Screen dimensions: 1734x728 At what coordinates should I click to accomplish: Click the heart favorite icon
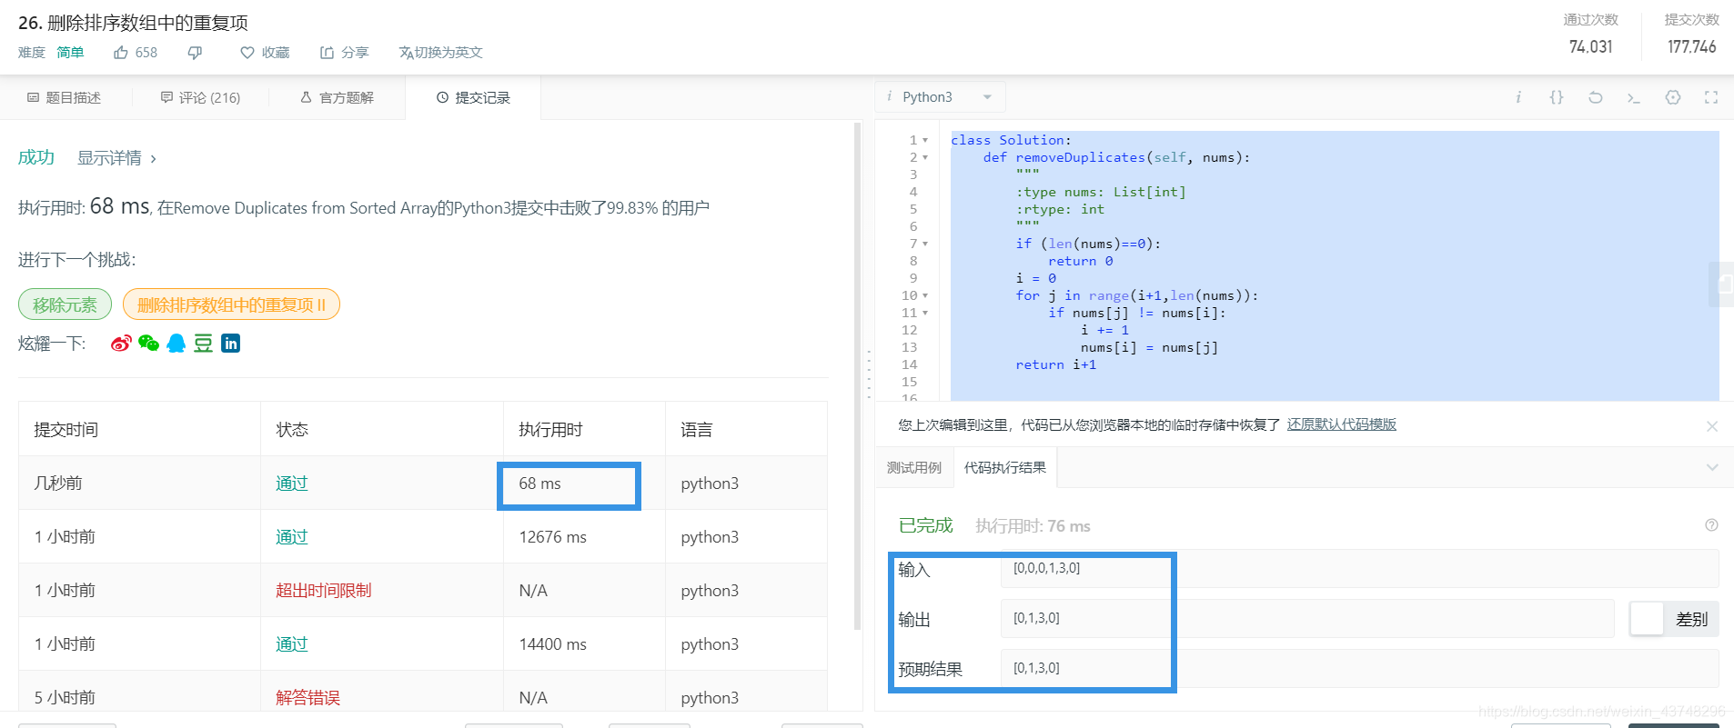[247, 53]
